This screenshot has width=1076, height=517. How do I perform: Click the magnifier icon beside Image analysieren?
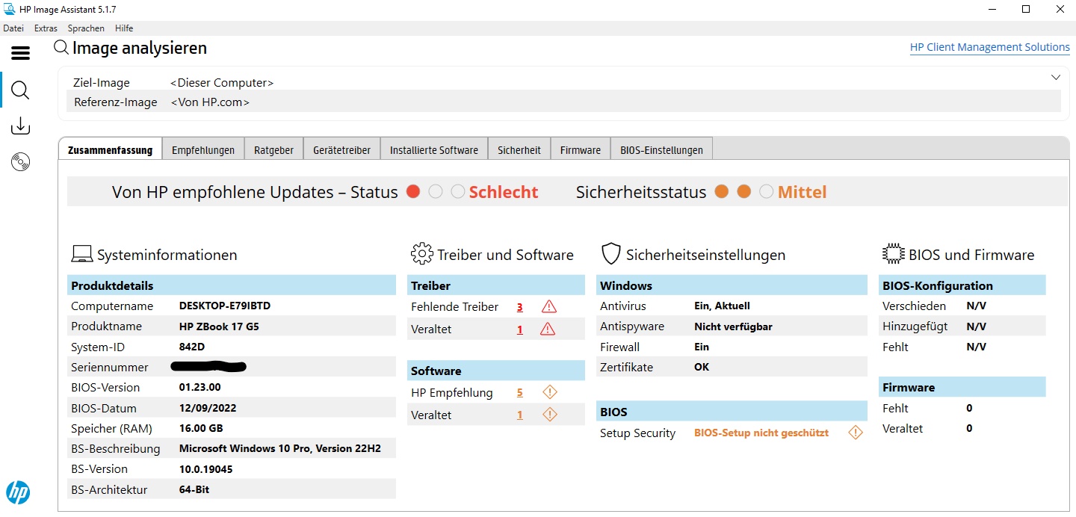[x=61, y=48]
